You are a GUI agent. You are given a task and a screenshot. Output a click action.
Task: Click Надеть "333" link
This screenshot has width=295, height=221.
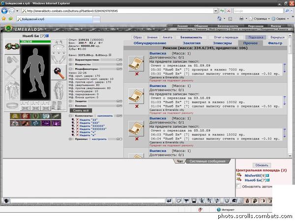(89, 123)
